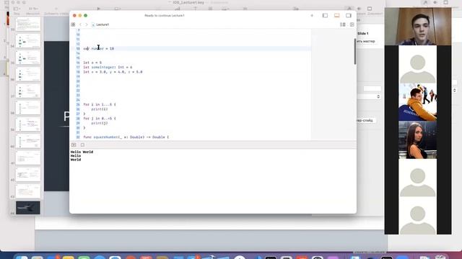The height and width of the screenshot is (259, 462).
Task: Click the Finder icon in the Dock
Action: click(x=22, y=258)
